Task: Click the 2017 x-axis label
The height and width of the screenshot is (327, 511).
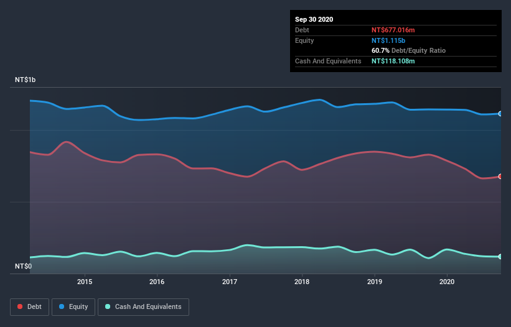Action: tap(230, 282)
